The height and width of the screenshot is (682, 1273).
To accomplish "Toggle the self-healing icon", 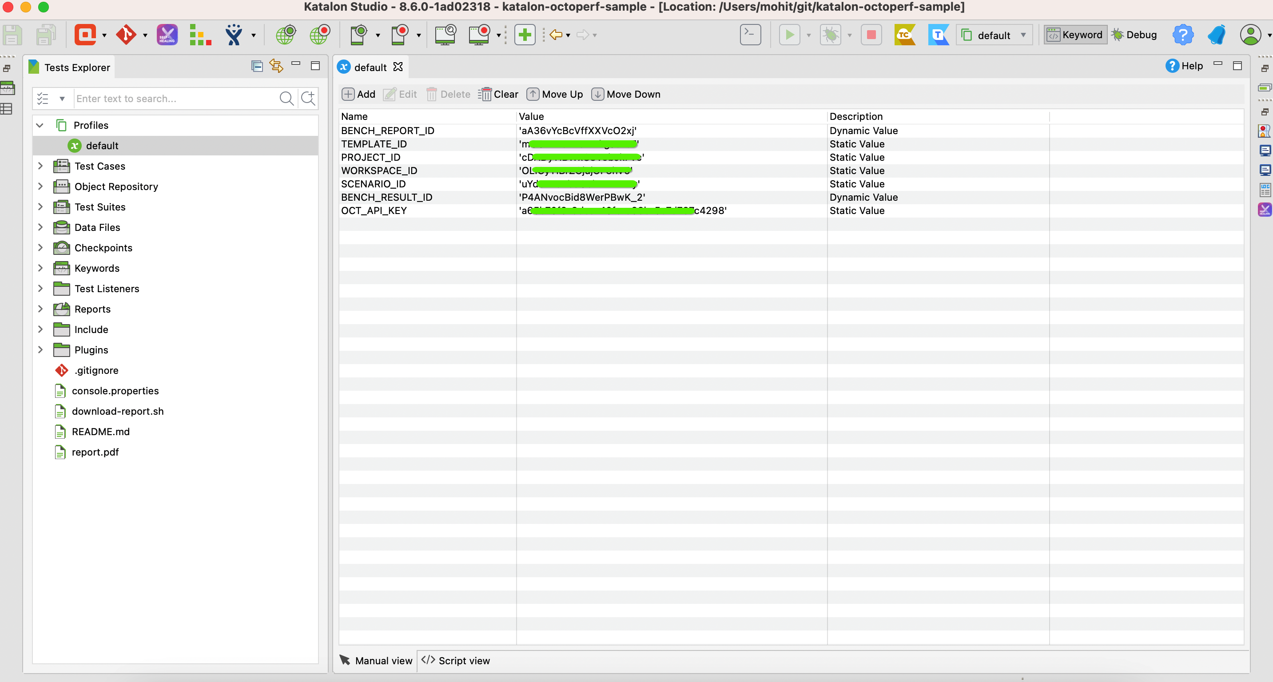I will 167,35.
